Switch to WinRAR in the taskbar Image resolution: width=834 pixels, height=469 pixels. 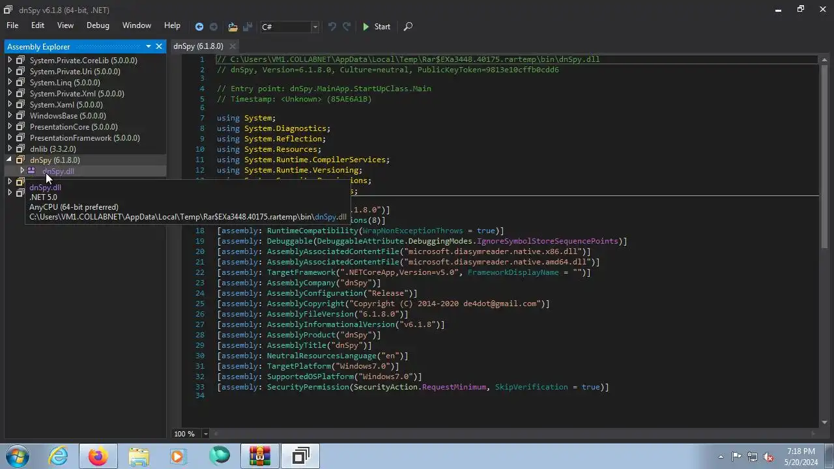[259, 456]
